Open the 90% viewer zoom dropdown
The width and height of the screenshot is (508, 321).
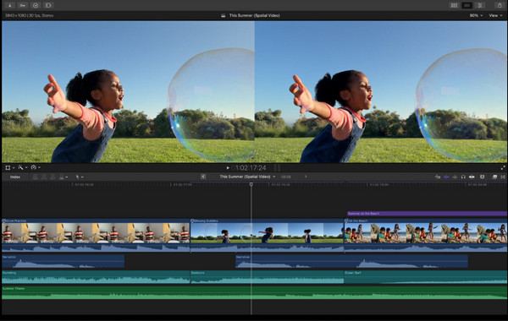[x=476, y=15]
